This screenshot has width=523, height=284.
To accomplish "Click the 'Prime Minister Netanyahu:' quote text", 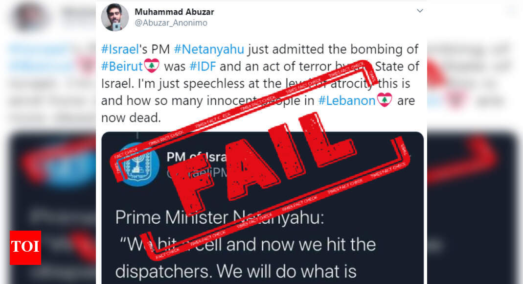I will pos(220,217).
